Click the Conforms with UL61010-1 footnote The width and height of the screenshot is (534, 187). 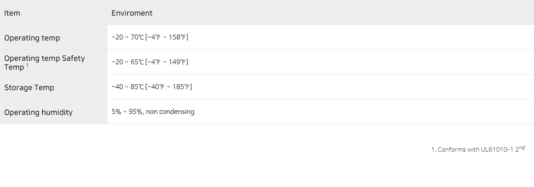coord(478,149)
